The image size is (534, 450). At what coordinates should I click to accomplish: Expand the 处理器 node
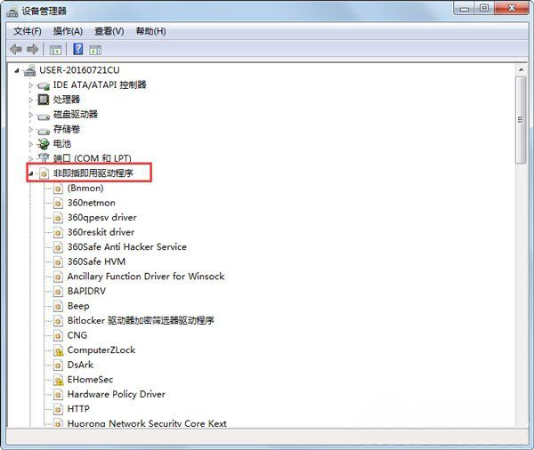pos(30,100)
